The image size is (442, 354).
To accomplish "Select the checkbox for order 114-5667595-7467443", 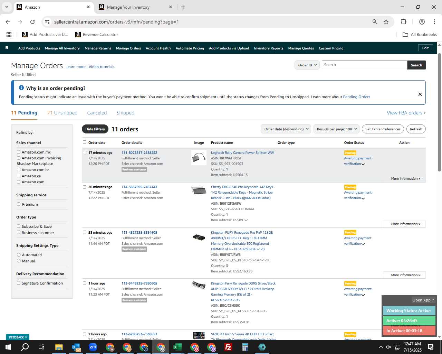I will coord(85,187).
